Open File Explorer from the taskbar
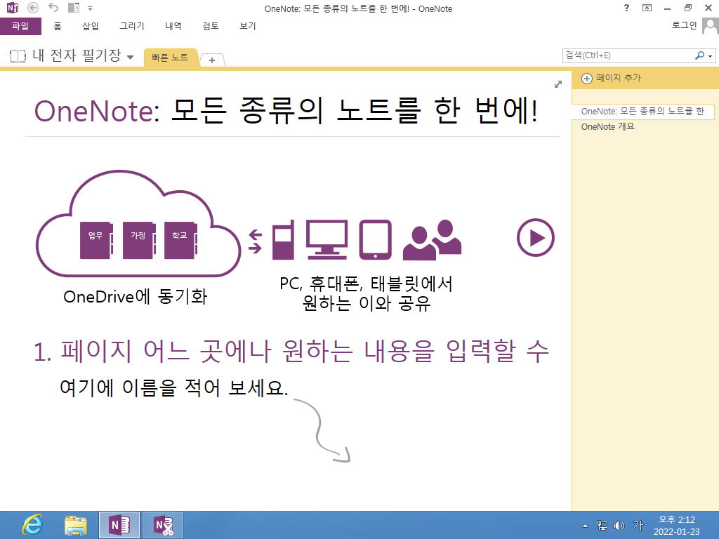Image resolution: width=719 pixels, height=539 pixels. coord(76,525)
